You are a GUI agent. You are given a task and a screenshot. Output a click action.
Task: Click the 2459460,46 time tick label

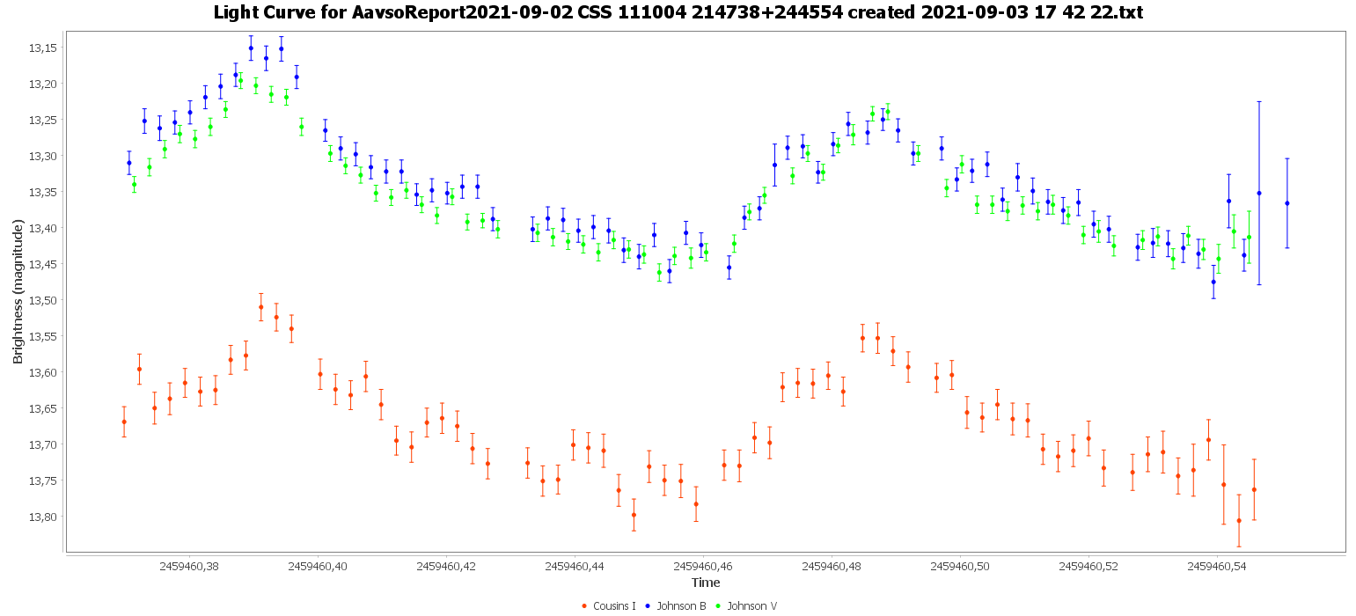[x=703, y=567]
